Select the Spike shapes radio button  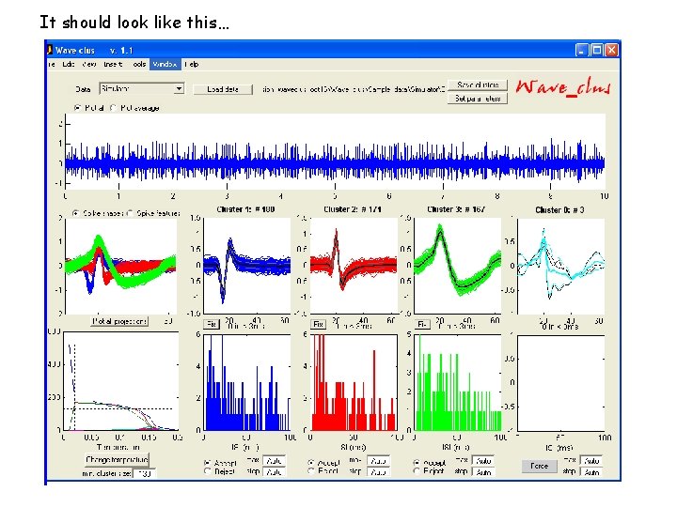point(76,213)
